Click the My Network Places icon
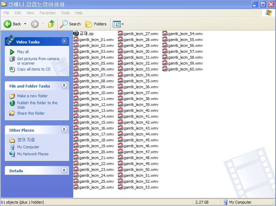This screenshot has width=276, height=206. (x=12, y=154)
